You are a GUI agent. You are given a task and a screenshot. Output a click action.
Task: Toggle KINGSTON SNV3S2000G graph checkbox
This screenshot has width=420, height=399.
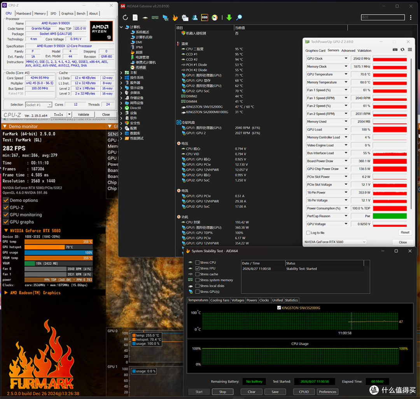pyautogui.click(x=279, y=308)
